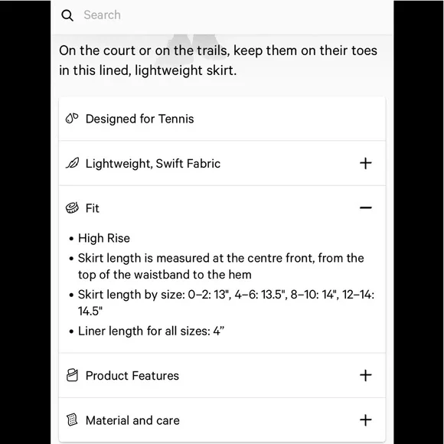Open the Lightweight, Swift Fabric section title
Image resolution: width=444 pixels, height=444 pixels.
[153, 164]
